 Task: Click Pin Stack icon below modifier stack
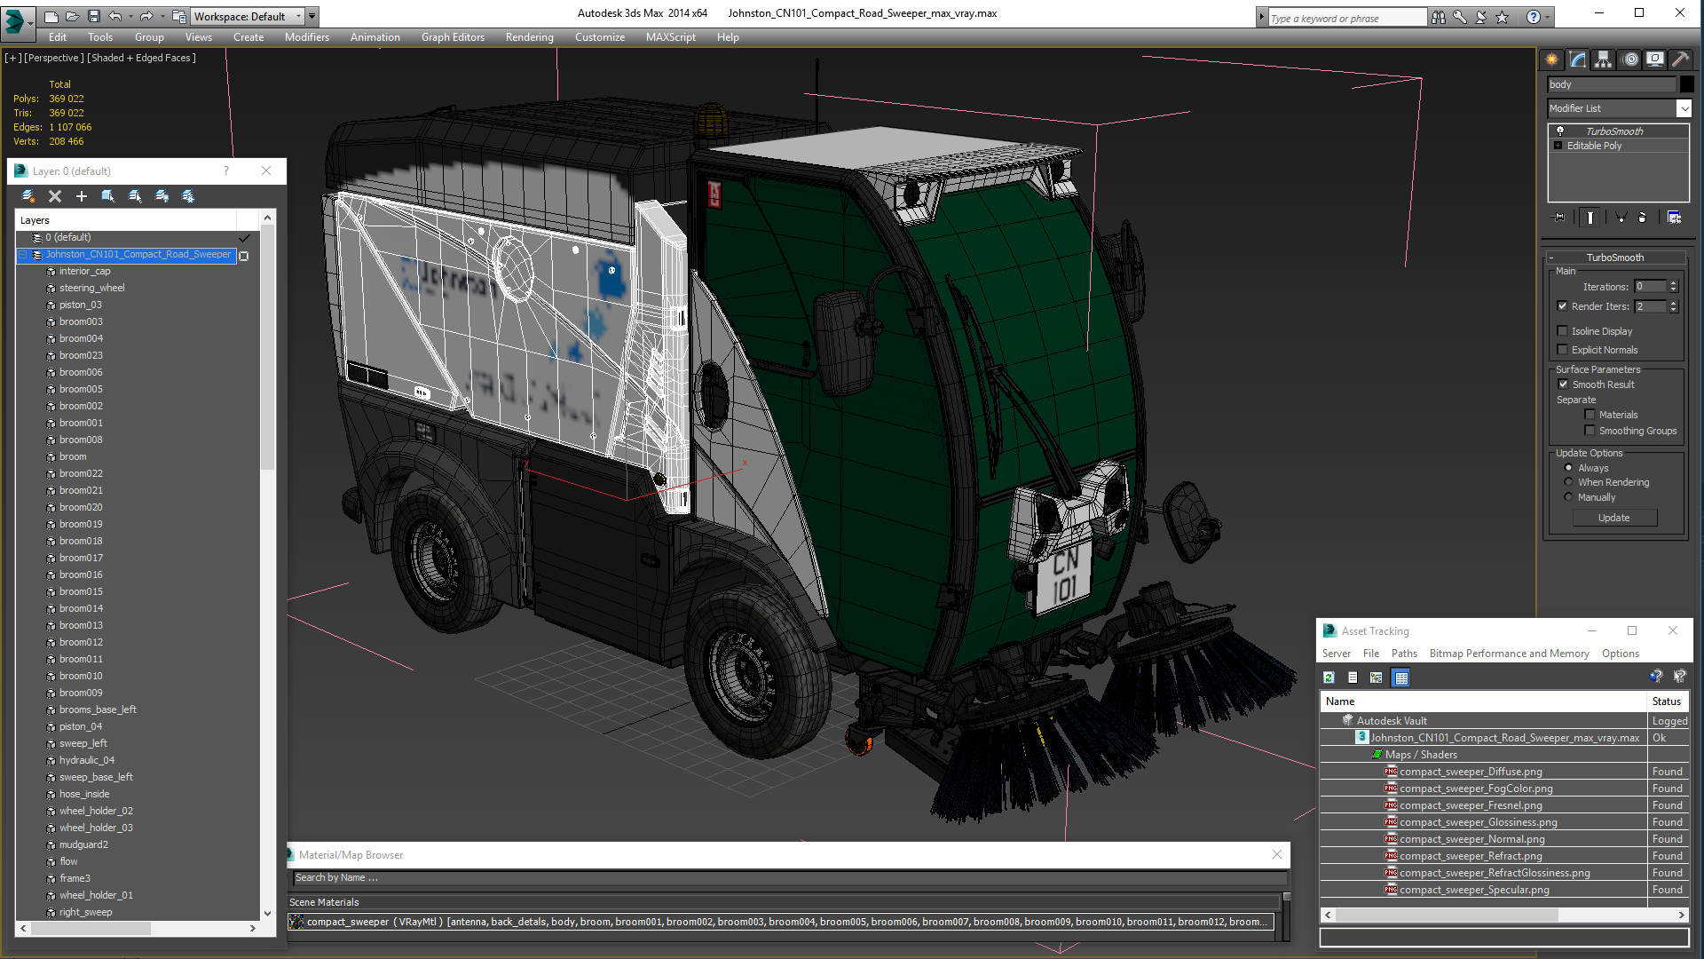point(1559,218)
